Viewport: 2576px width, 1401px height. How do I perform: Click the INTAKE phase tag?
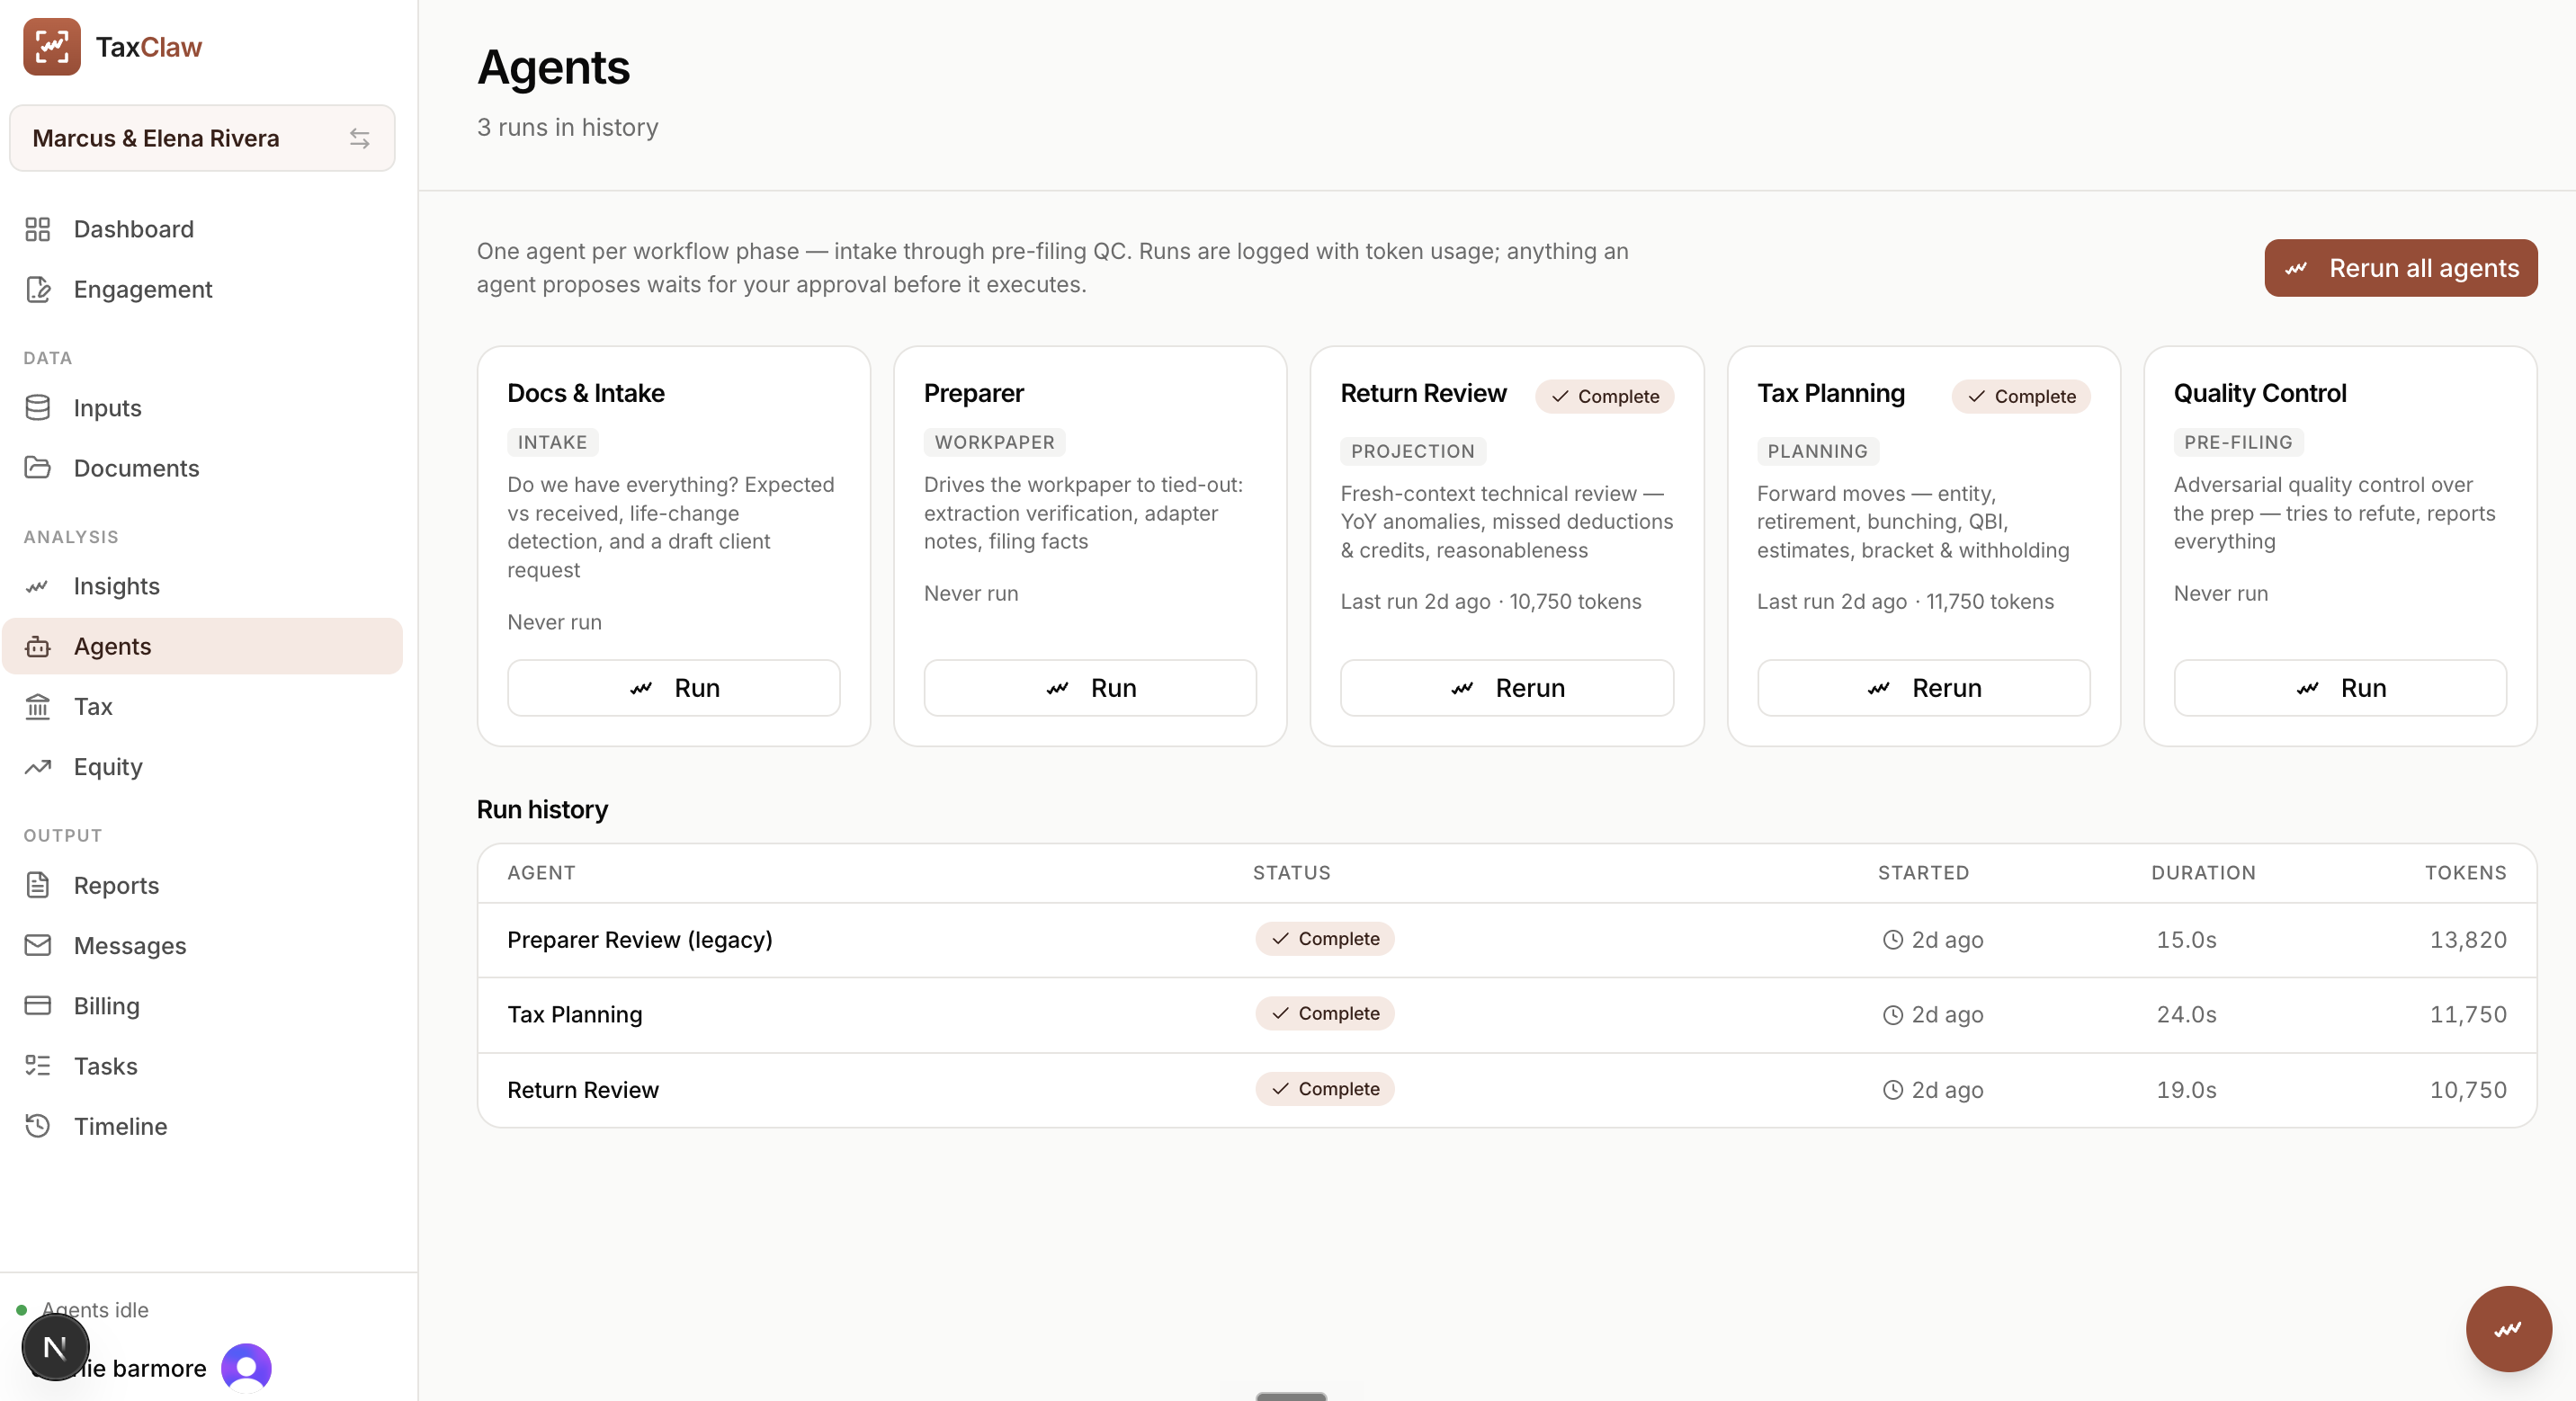pos(553,443)
